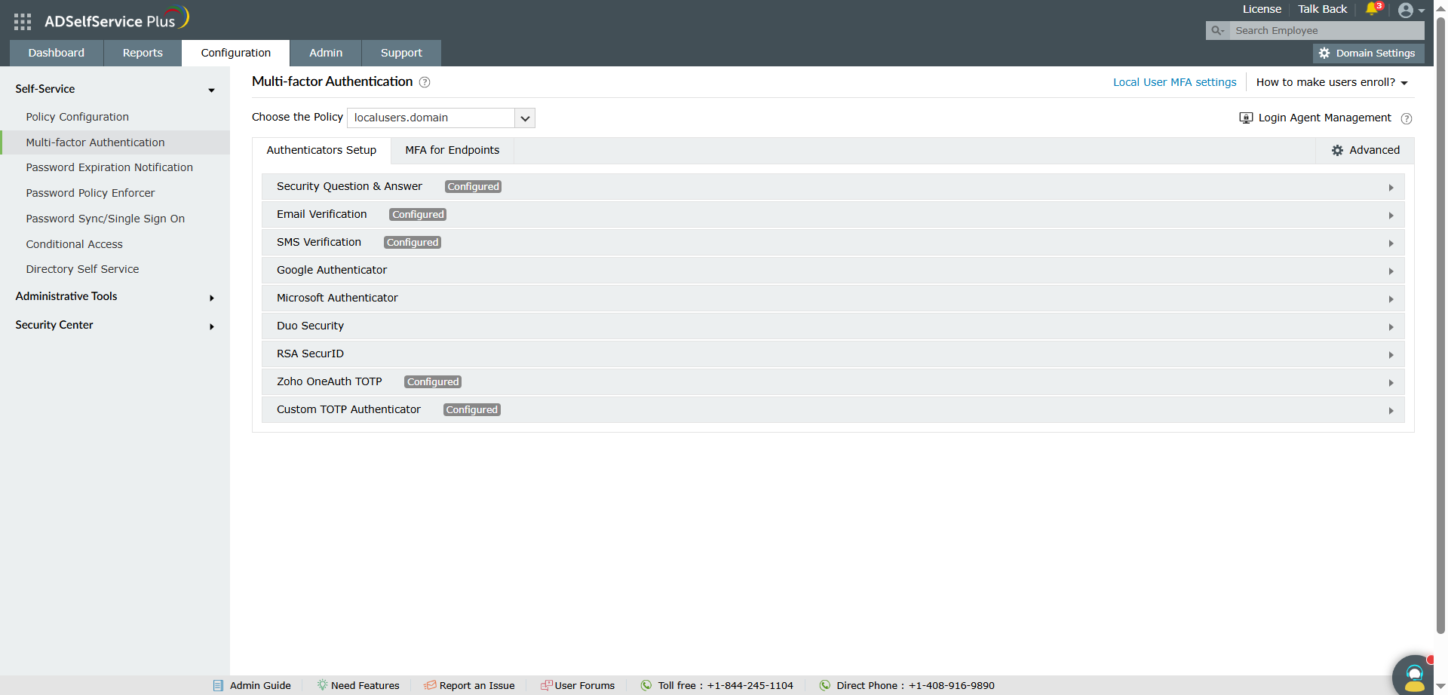
Task: Expand the How to make users enroll dropdown
Action: 1332,82
